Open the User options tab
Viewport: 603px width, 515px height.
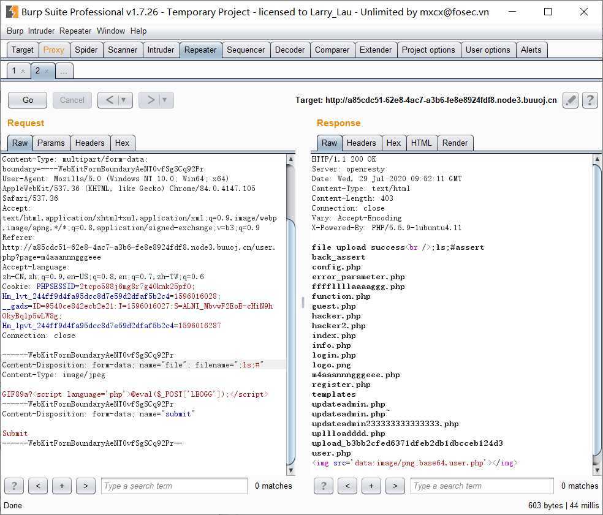[488, 50]
